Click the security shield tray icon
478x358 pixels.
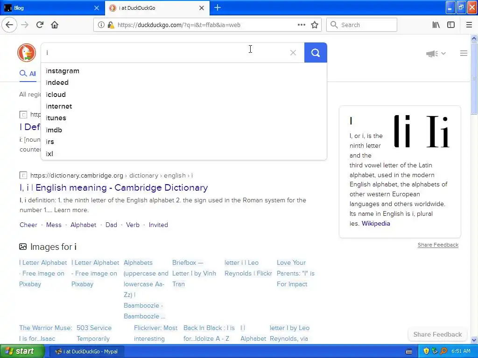coord(426,351)
